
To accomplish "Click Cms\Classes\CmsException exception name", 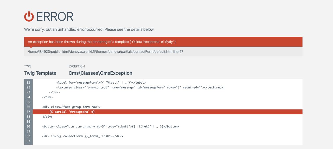I will pyautogui.click(x=100, y=73).
